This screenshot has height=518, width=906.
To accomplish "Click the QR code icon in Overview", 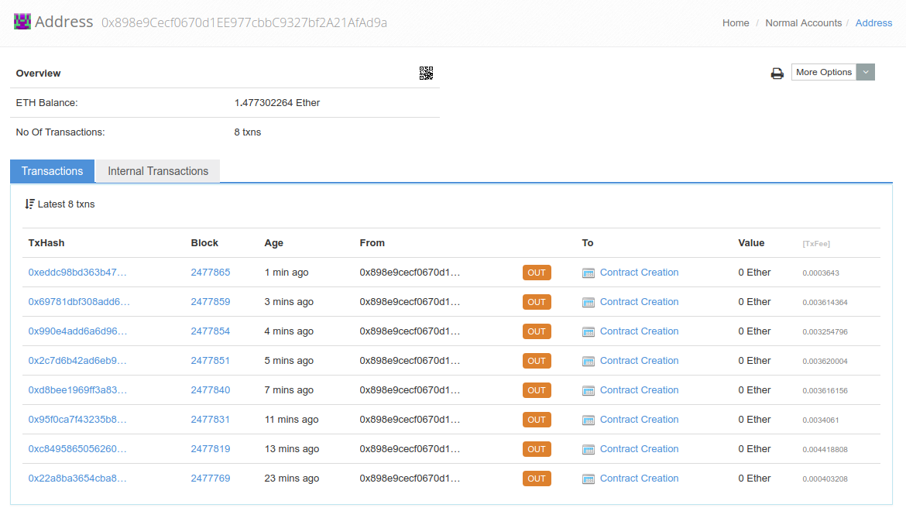I will pos(426,73).
